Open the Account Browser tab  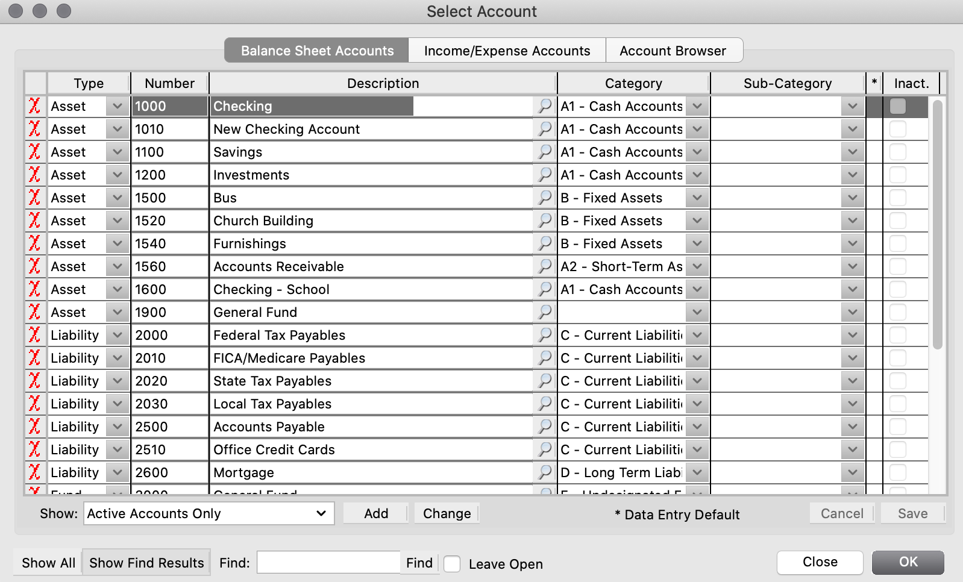(x=673, y=51)
